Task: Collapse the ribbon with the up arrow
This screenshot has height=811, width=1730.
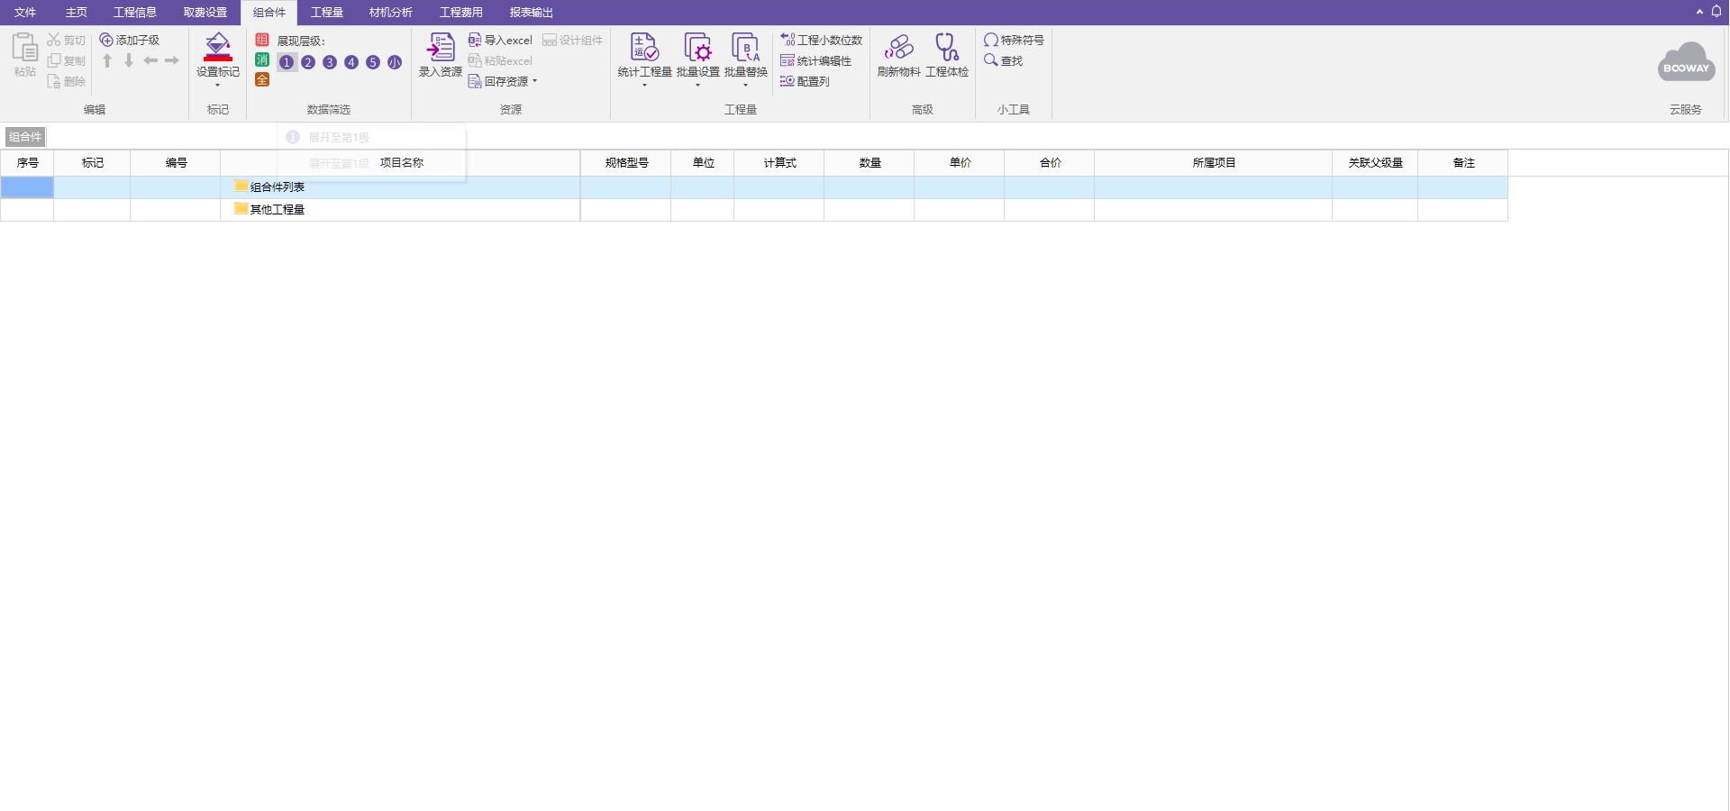Action: click(x=1699, y=12)
